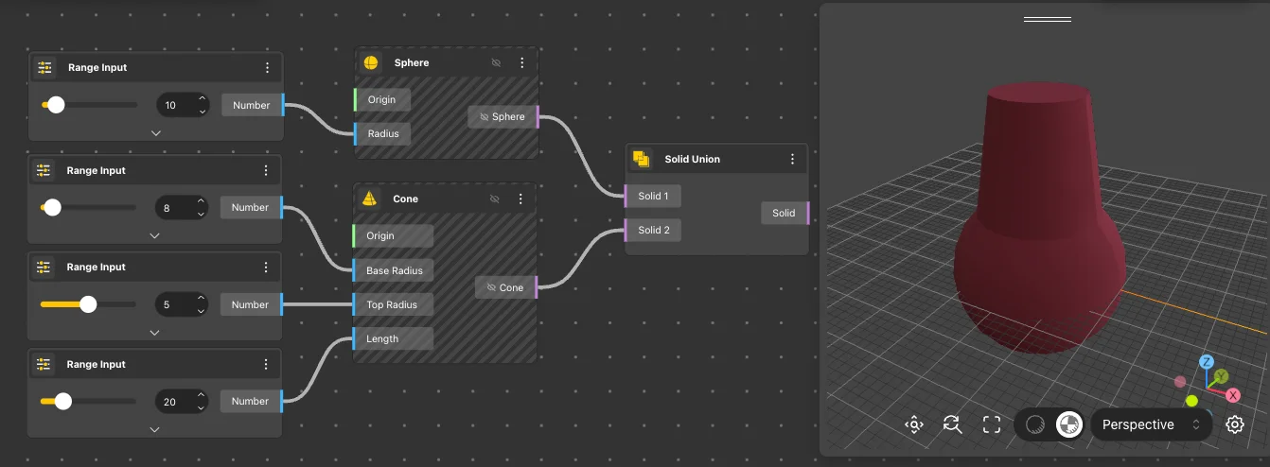This screenshot has height=467, width=1270.
Task: Click the Sphere node's yellow sphere icon
Action: [x=371, y=63]
